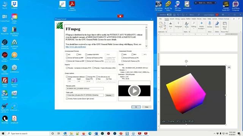Check Extract all frames as PNG

[x=86, y=58]
